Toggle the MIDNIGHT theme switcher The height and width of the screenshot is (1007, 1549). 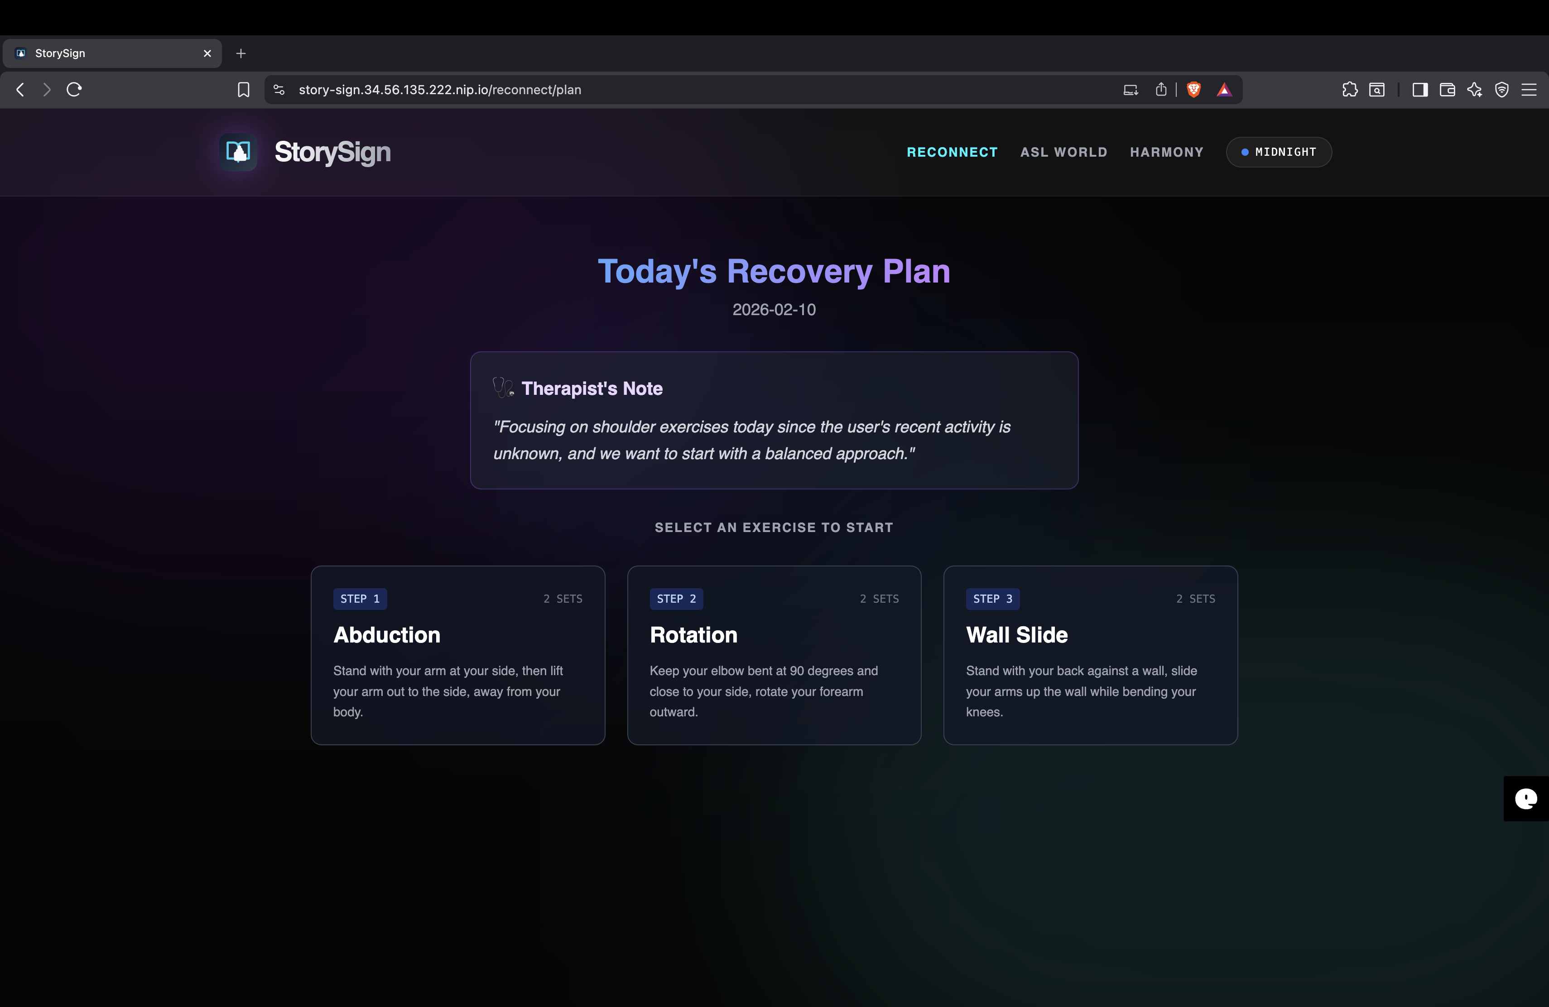(1279, 152)
